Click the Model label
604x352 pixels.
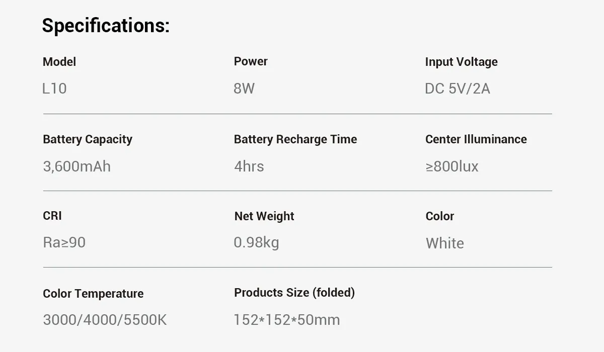click(59, 62)
